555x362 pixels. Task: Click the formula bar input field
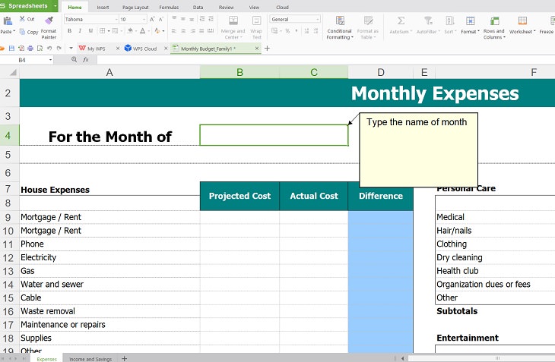[325, 60]
